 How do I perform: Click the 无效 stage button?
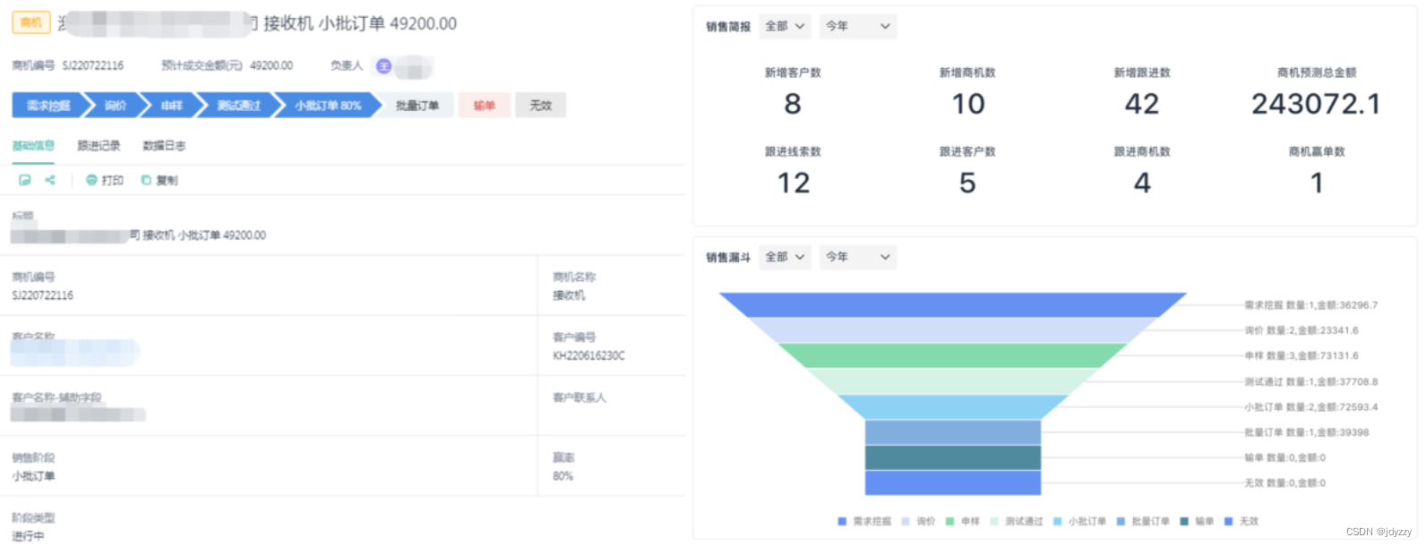click(541, 106)
